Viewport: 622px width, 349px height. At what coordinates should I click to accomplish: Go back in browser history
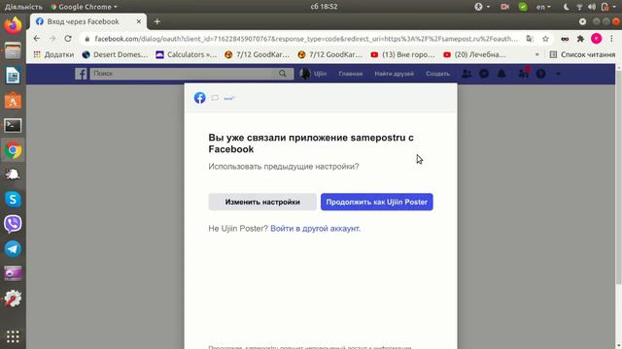[37, 39]
